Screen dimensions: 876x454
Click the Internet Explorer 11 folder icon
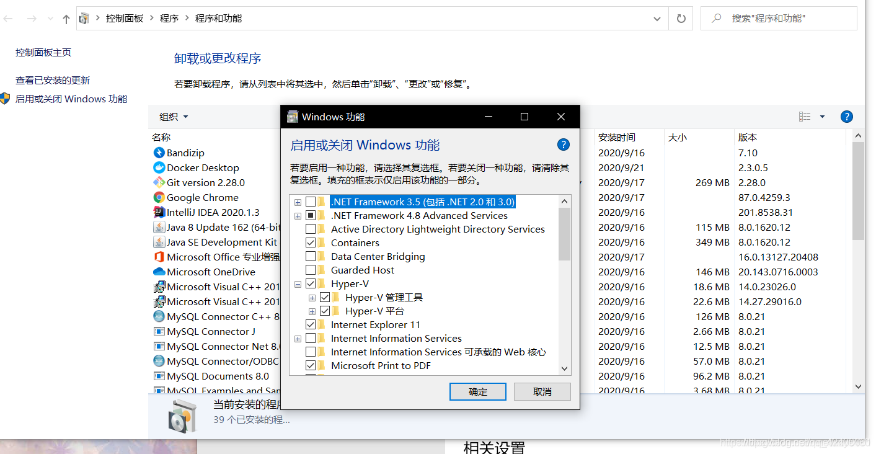coord(322,325)
